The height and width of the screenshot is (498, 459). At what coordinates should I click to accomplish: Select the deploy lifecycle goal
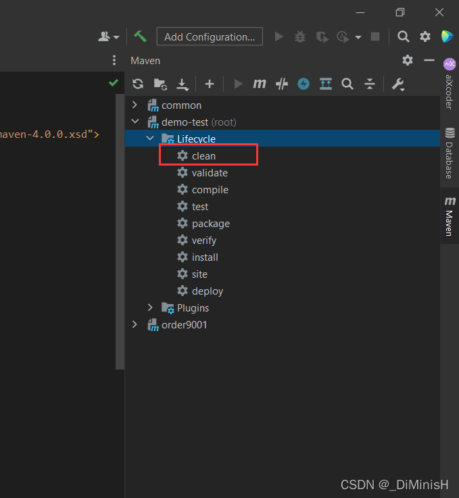click(x=200, y=291)
